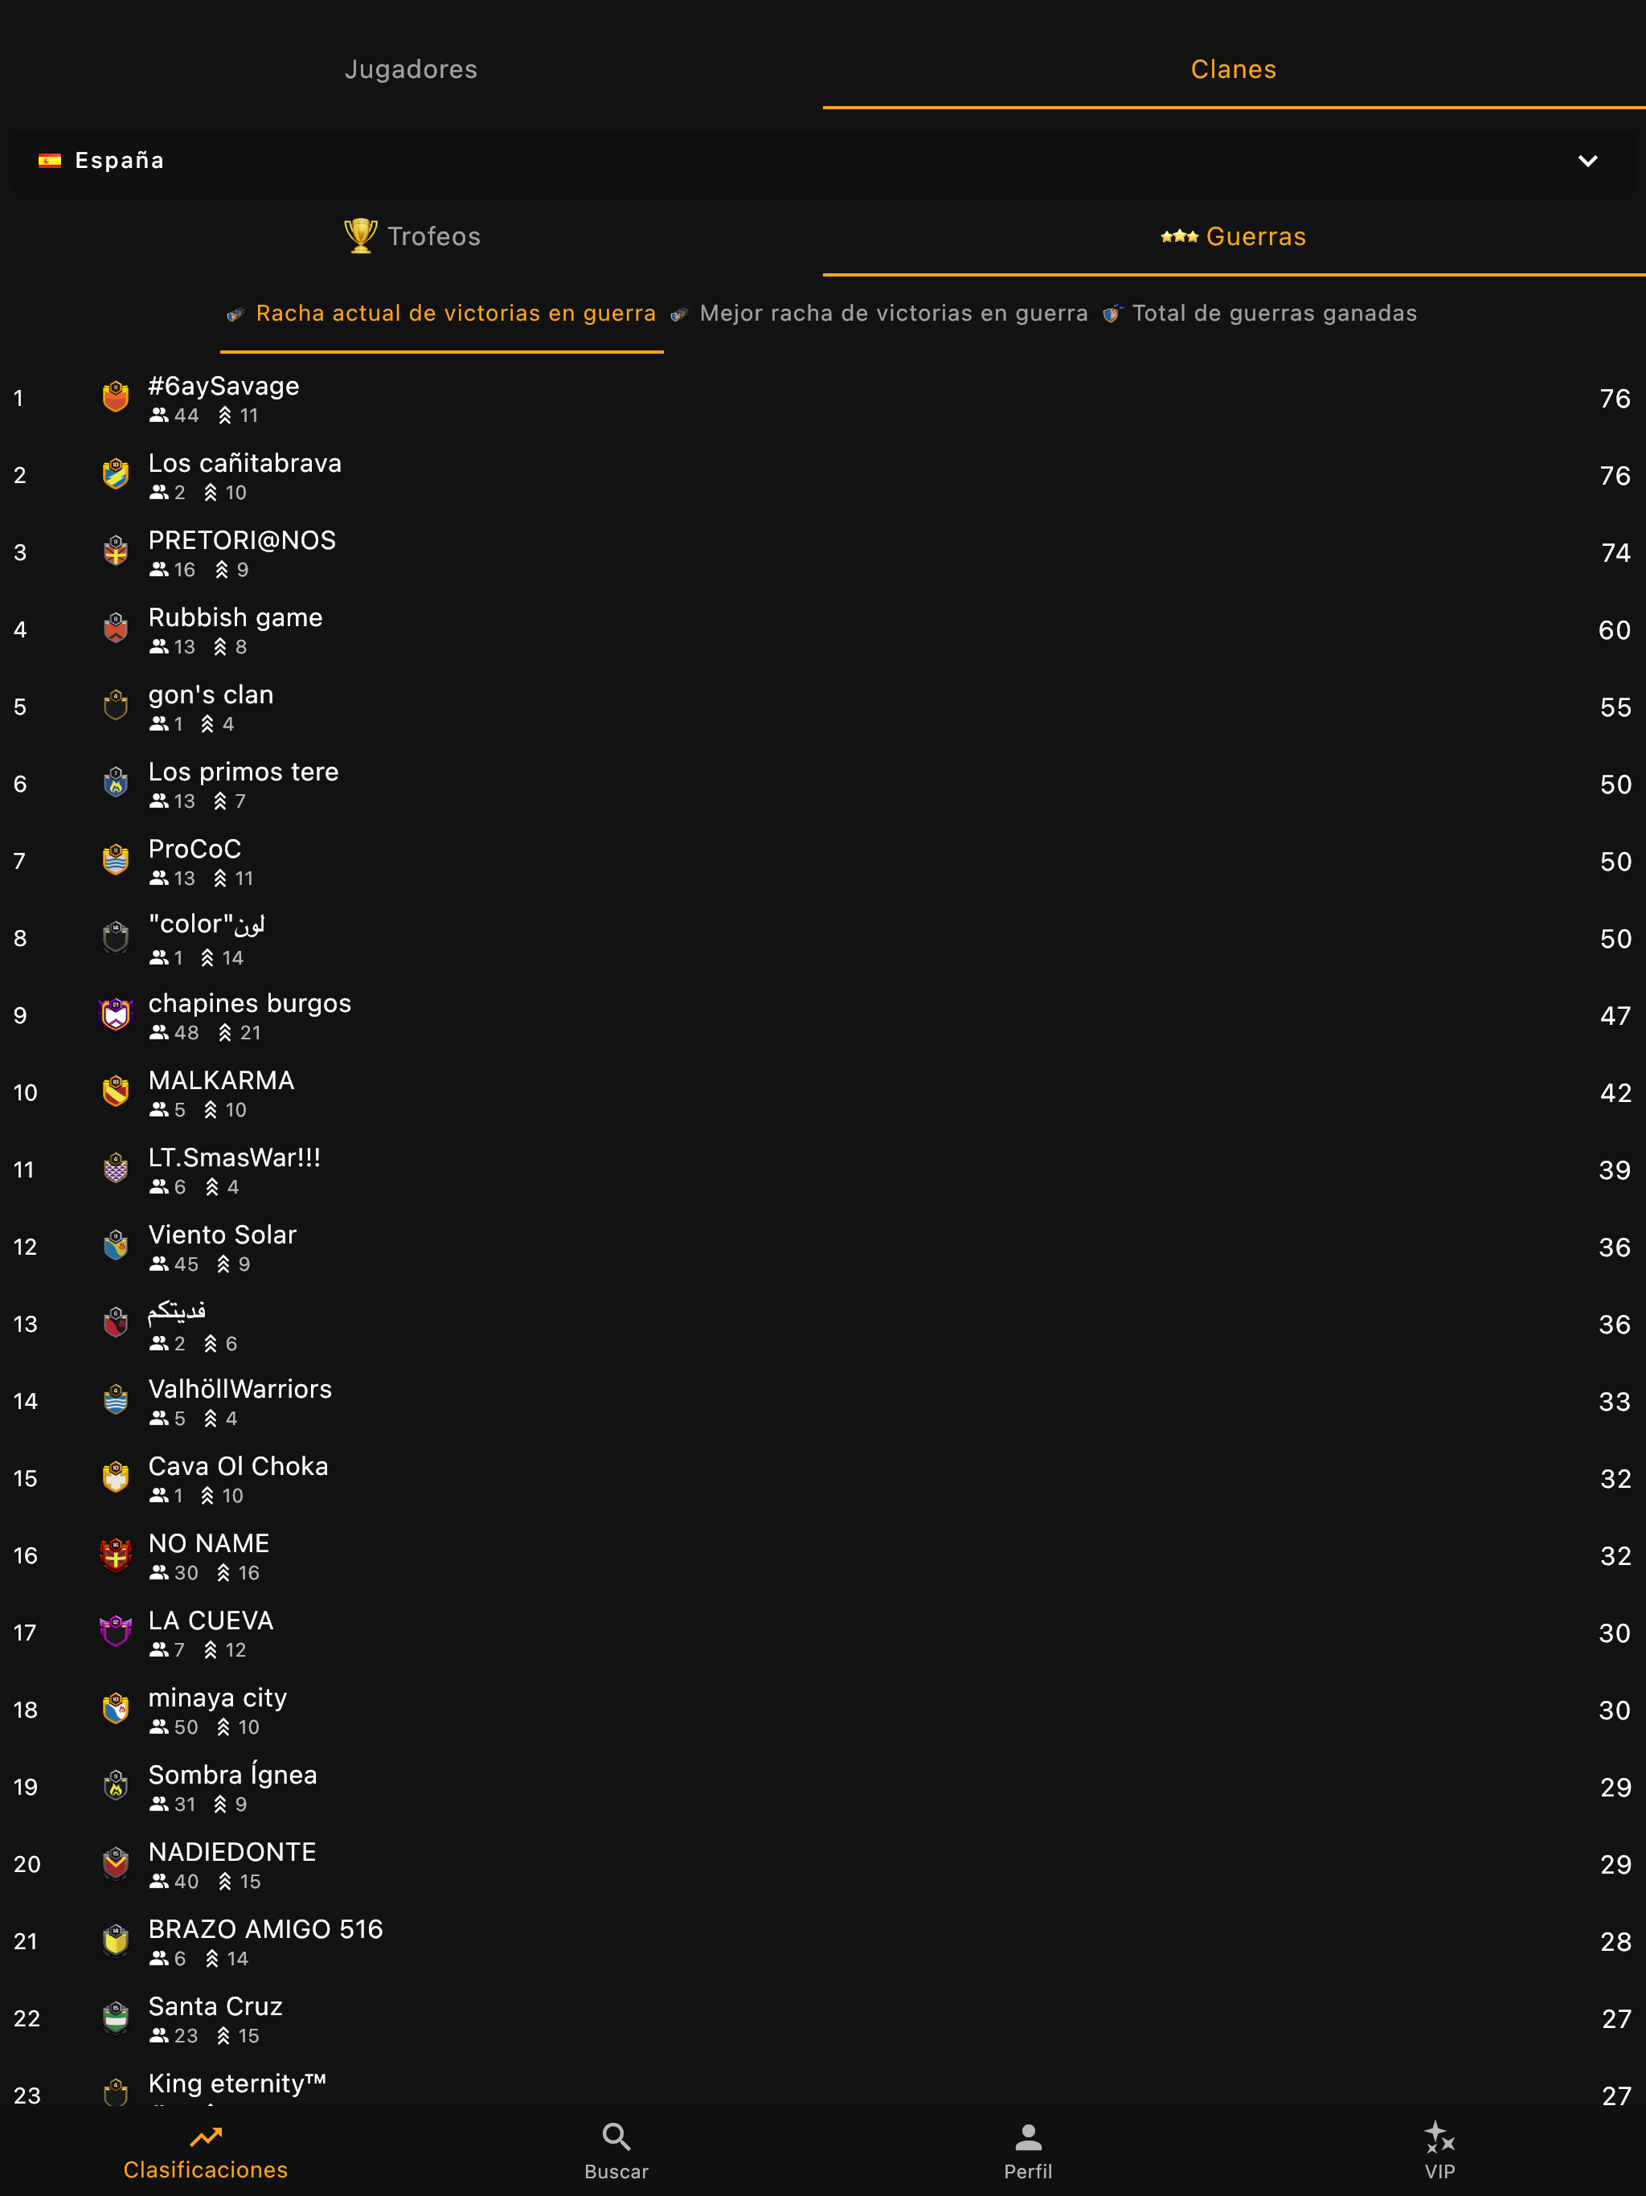Open the VIP stars icon
This screenshot has height=2196, width=1646.
click(1439, 2137)
